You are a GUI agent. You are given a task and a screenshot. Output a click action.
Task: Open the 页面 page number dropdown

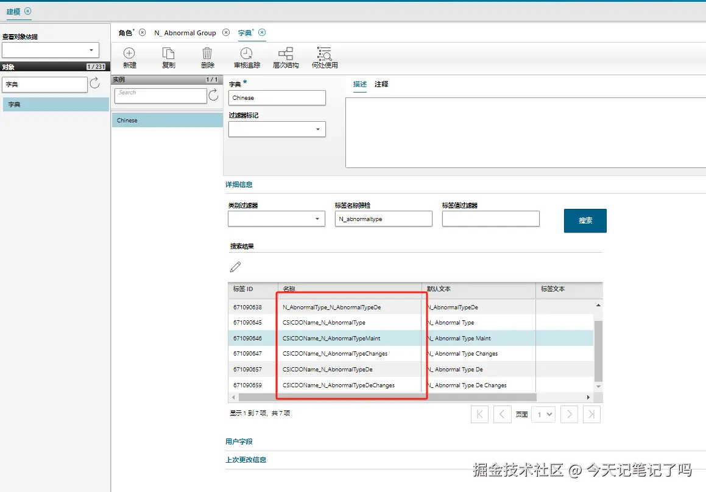(543, 414)
